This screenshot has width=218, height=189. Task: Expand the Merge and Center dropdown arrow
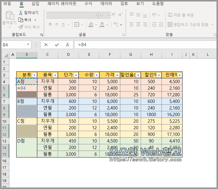212,25
